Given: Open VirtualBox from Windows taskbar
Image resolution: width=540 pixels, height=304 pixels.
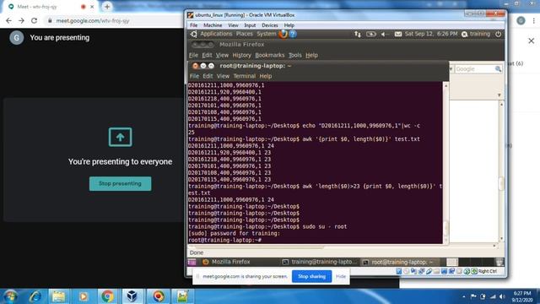Looking at the screenshot, I should (x=132, y=296).
